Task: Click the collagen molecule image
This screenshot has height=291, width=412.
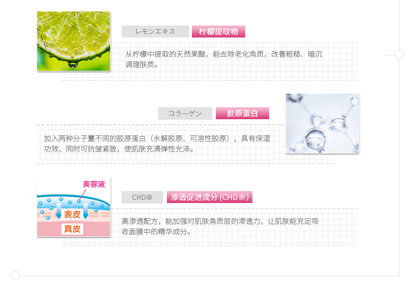Action: (322, 123)
